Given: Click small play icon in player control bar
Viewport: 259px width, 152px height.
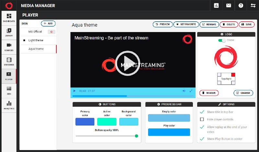Looking at the screenshot, I should coord(74,91).
